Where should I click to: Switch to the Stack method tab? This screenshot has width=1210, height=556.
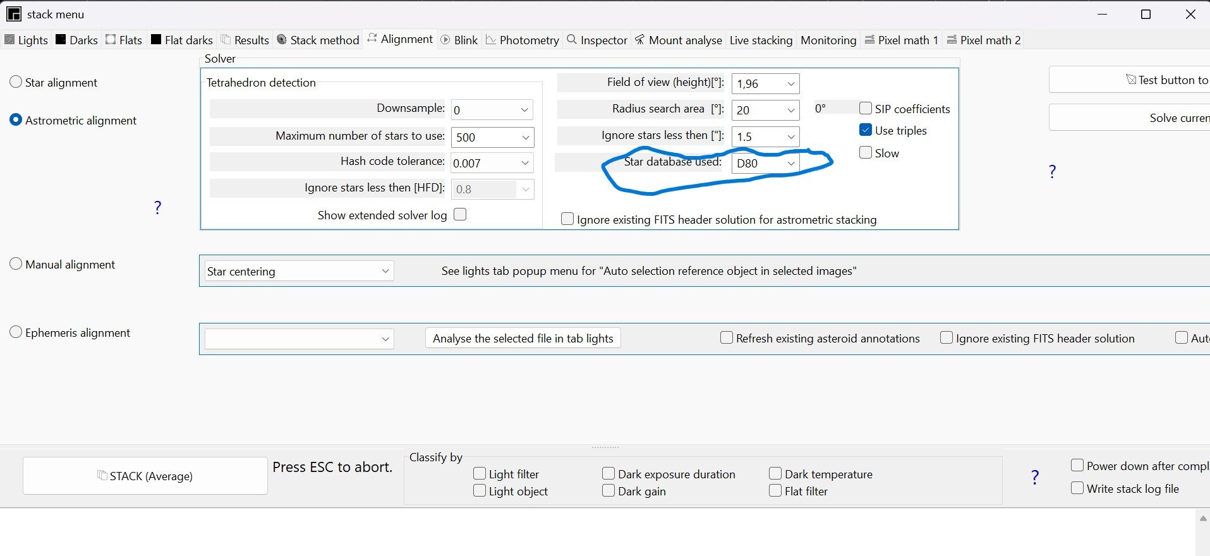(x=318, y=40)
